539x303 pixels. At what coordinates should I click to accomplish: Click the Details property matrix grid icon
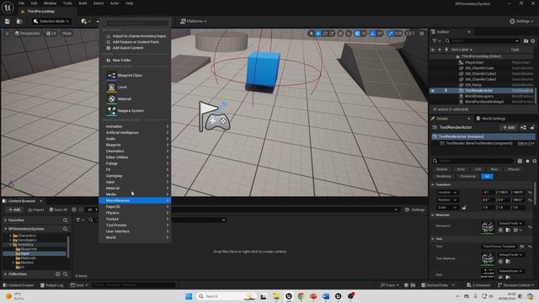tap(520, 161)
